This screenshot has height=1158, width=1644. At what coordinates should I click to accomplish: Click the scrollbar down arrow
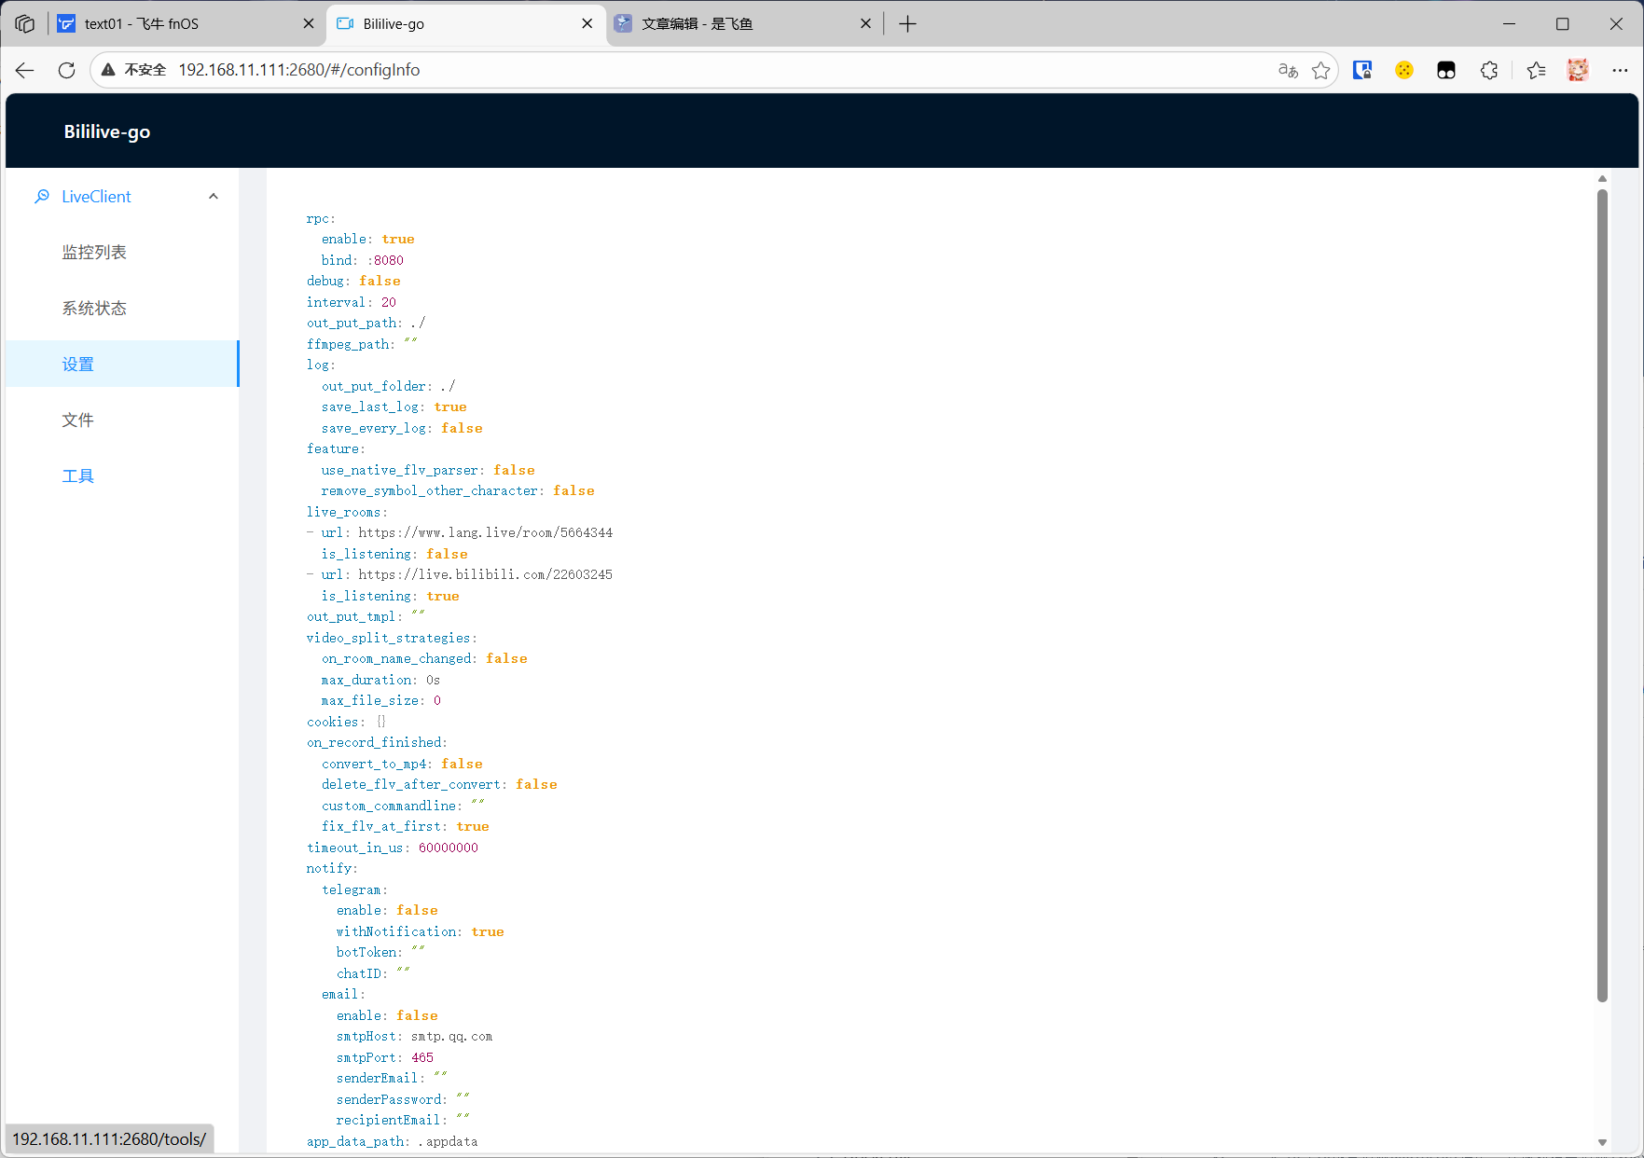coord(1602,1142)
